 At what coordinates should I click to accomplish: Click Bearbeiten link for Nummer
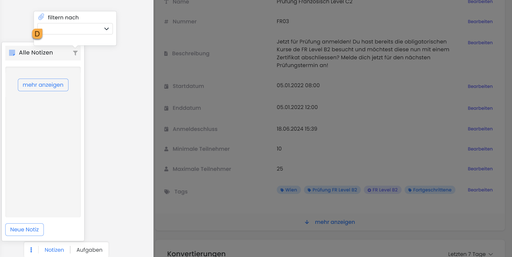coord(480,22)
